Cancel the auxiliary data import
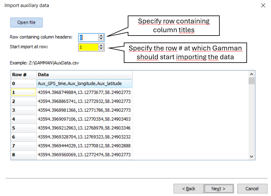Image resolution: width=271 pixels, height=196 pixels. (x=252, y=188)
